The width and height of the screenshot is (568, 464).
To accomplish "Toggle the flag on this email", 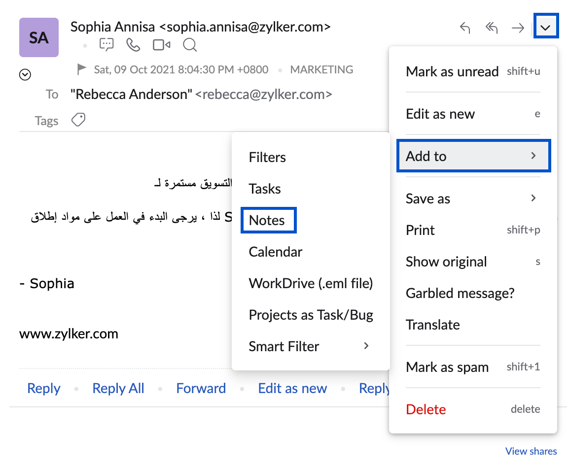I will click(x=82, y=69).
